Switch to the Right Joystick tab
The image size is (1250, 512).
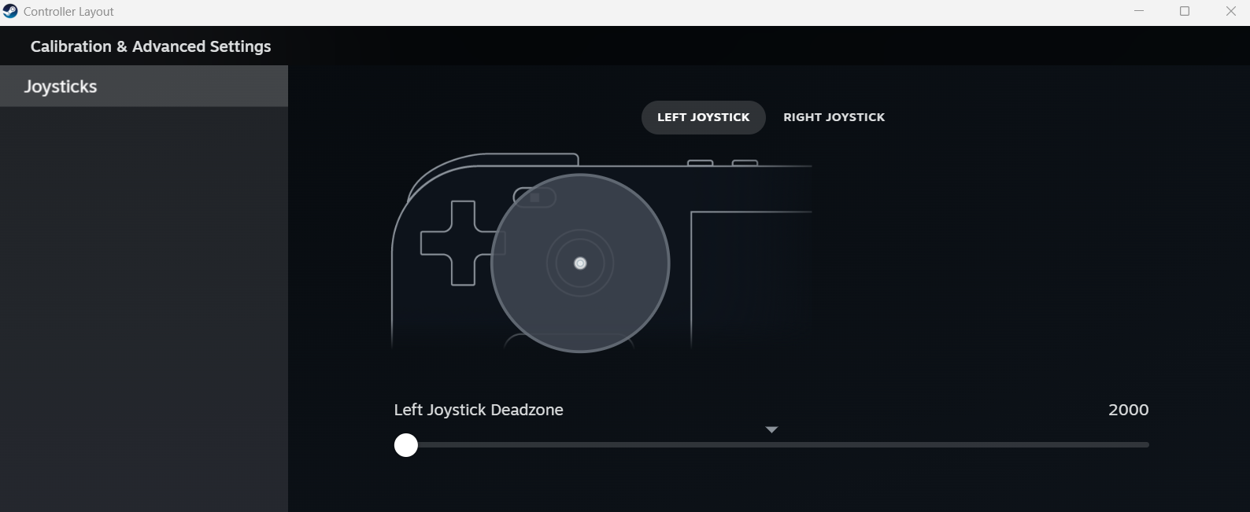834,117
